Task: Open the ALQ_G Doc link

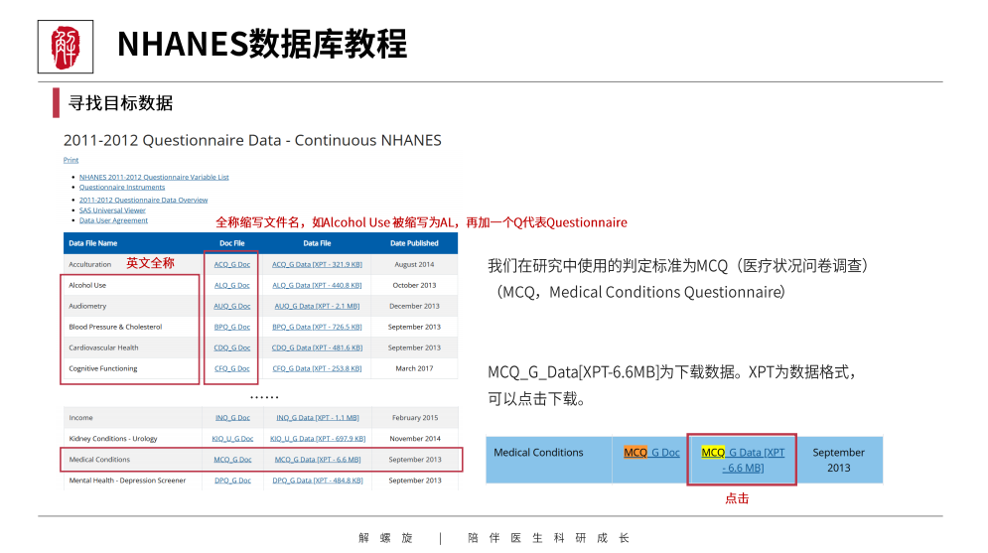Action: point(232,285)
